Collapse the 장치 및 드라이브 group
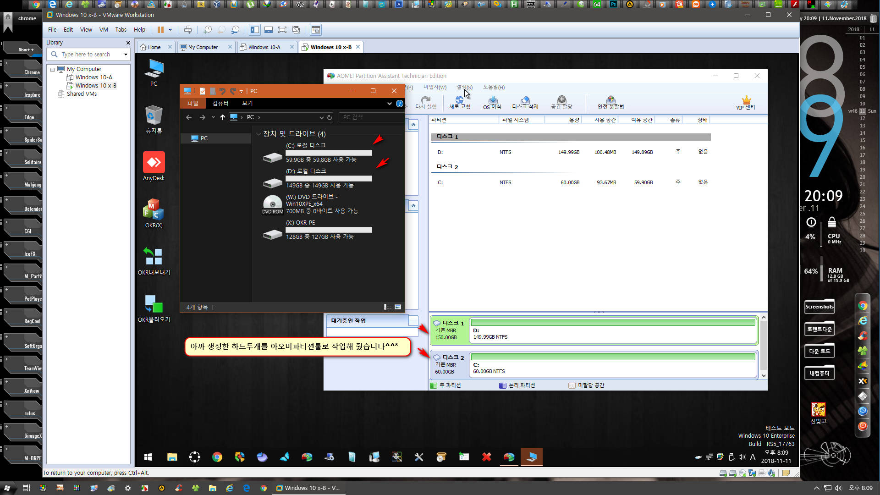Viewport: 880px width, 495px height. pyautogui.click(x=258, y=134)
